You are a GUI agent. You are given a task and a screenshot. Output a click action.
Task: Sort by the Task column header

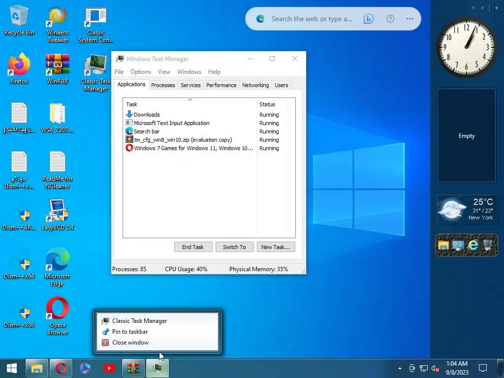(x=189, y=104)
